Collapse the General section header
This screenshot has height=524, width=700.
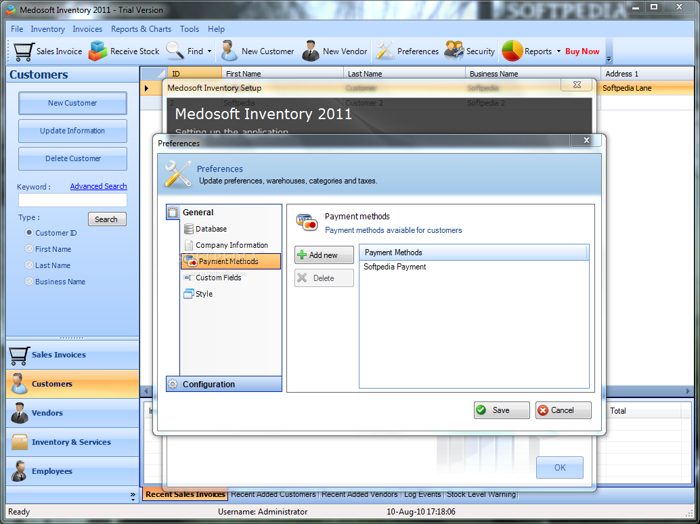223,213
